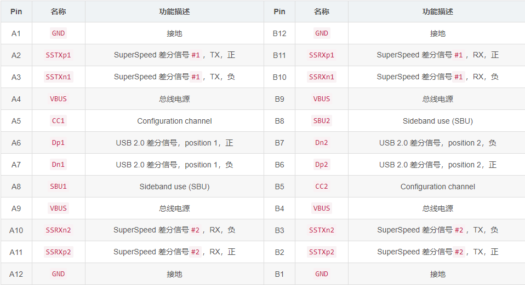Image resolution: width=525 pixels, height=285 pixels.
Task: Click the VBUS label in row B9
Action: (322, 99)
